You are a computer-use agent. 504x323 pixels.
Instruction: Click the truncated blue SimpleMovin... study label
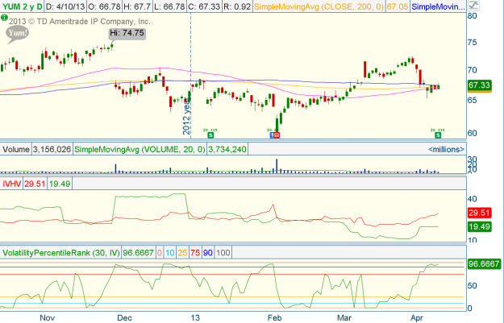pyautogui.click(x=438, y=7)
